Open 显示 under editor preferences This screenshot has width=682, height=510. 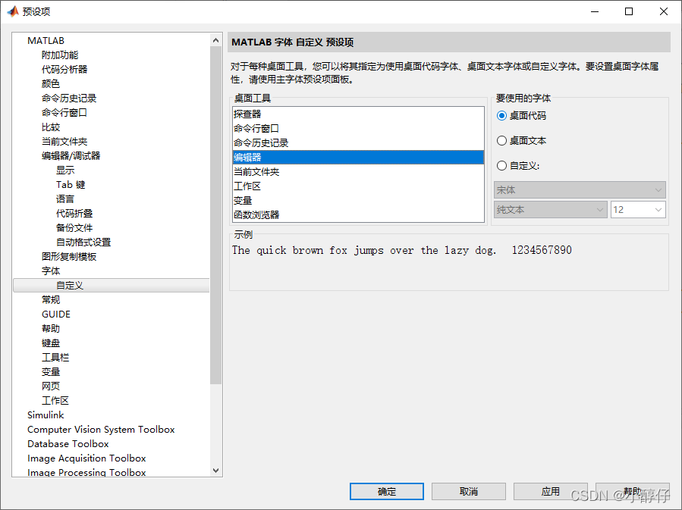tap(64, 170)
